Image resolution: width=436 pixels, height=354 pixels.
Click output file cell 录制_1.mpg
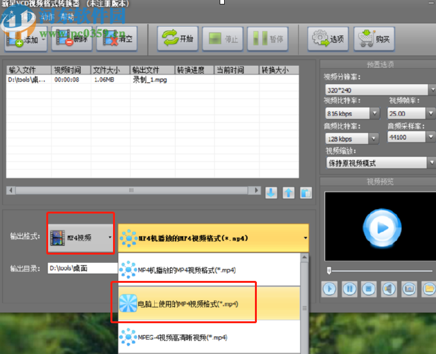[x=150, y=80]
